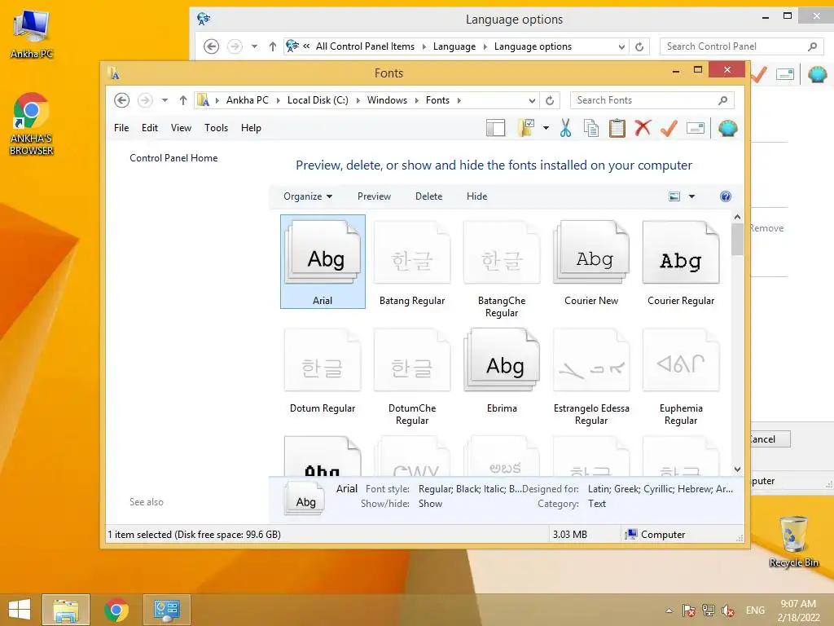Click the Search Fonts input field

click(652, 100)
